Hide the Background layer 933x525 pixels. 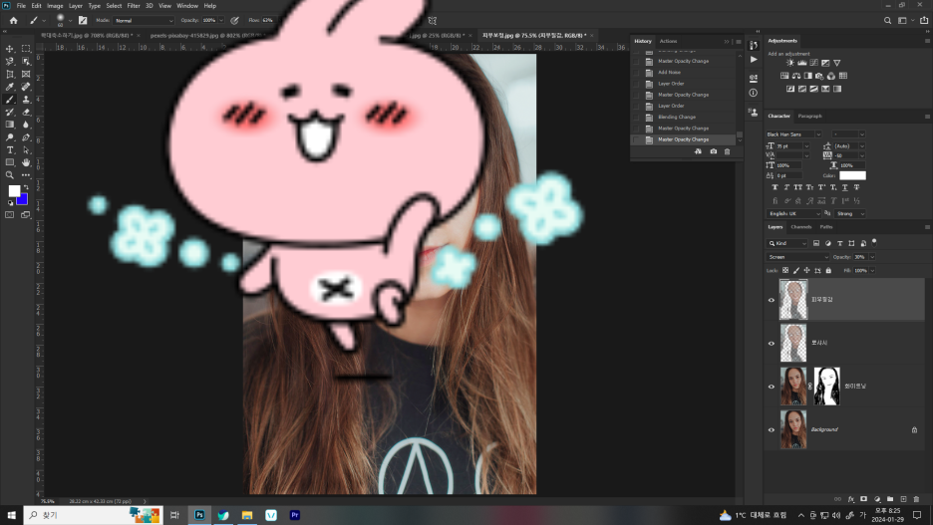tap(772, 429)
